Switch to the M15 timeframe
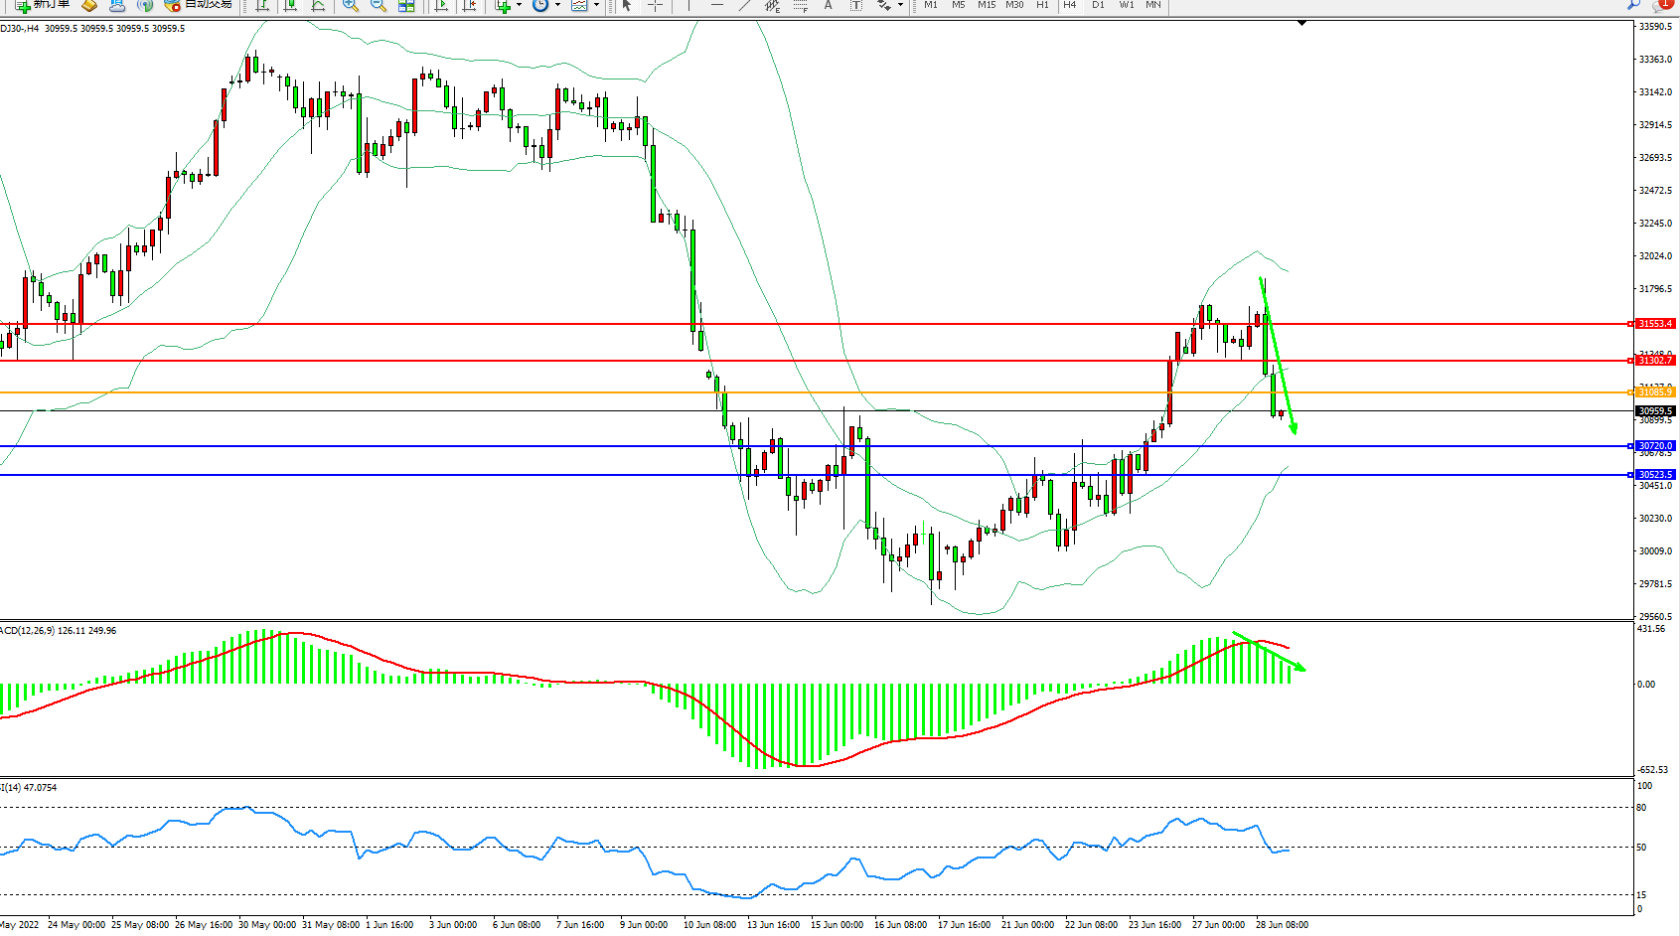The height and width of the screenshot is (936, 1680). tap(986, 5)
